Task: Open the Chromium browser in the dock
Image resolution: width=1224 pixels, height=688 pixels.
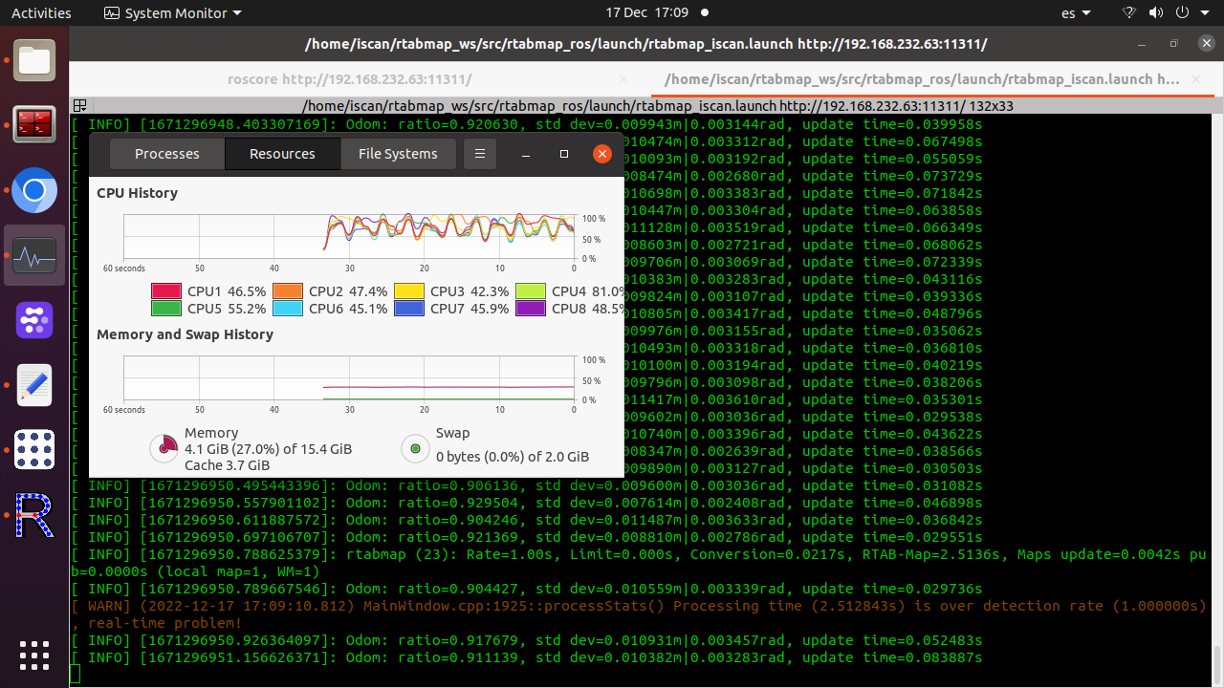Action: (34, 190)
